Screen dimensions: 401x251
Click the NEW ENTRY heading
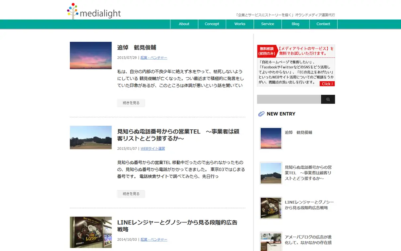281,114
